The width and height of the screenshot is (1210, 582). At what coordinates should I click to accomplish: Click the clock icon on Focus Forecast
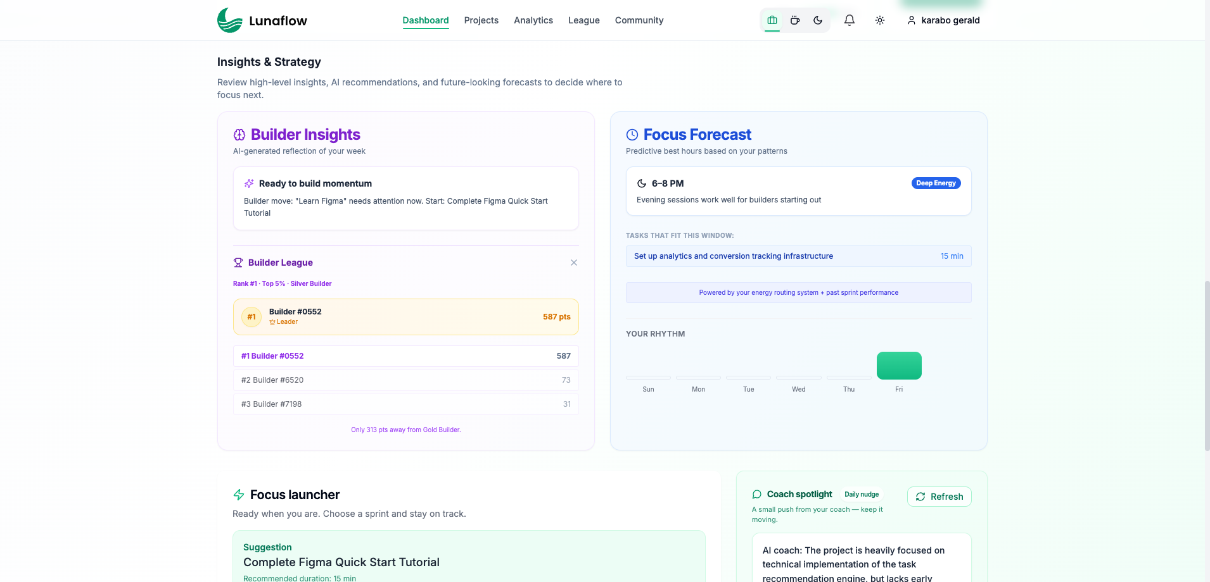[x=632, y=134]
